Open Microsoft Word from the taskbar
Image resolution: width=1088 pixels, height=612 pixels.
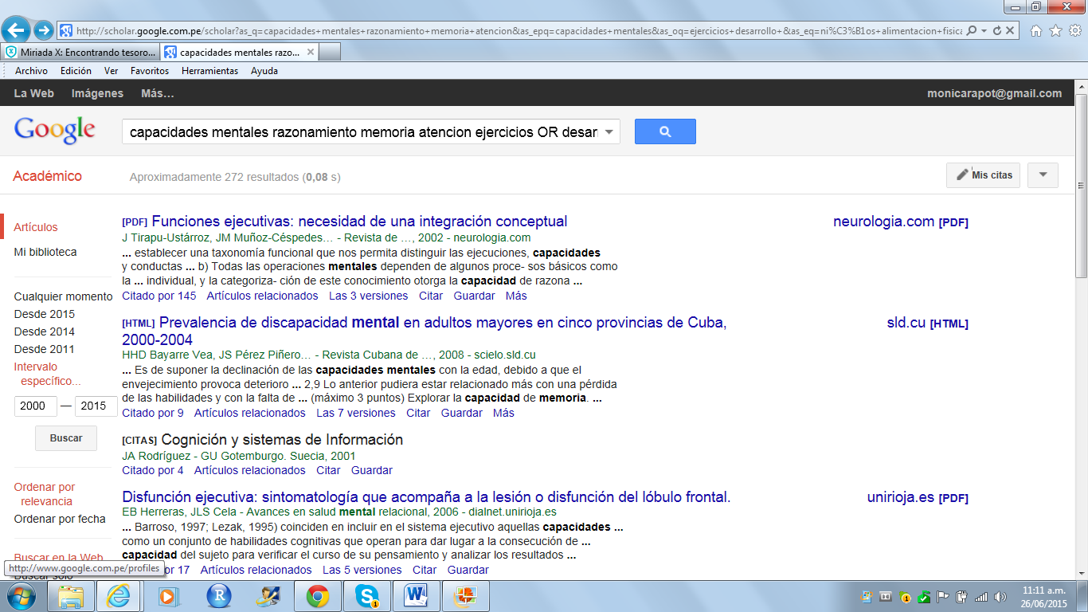(417, 595)
